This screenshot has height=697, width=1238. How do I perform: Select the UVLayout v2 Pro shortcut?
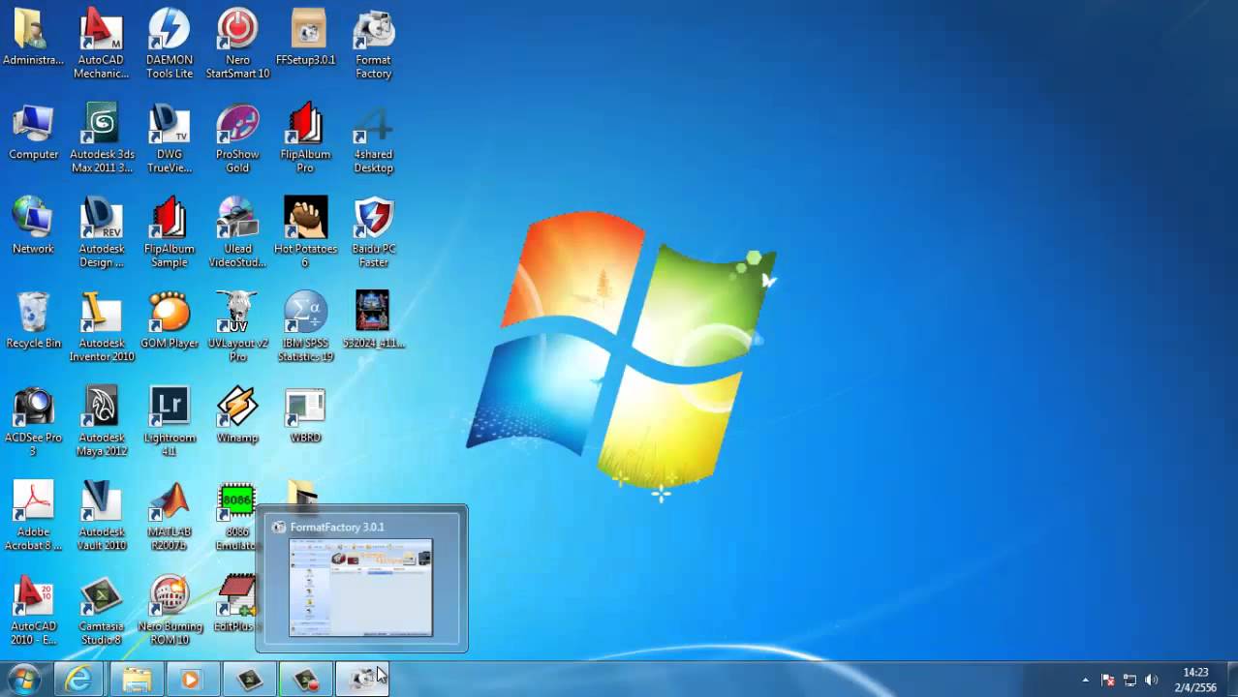click(237, 328)
